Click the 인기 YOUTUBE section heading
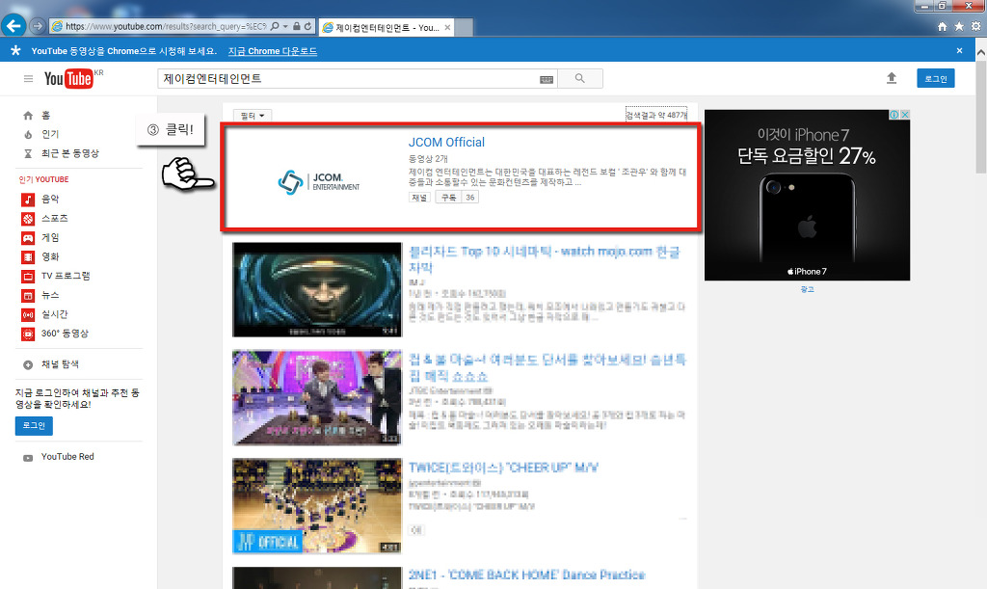This screenshot has width=987, height=589. click(43, 179)
